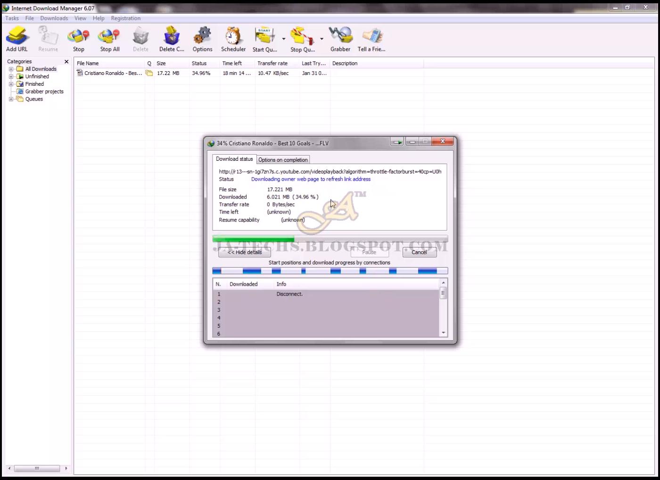Click the Downloaded column header in dialog
The image size is (660, 480).
coord(250,284)
